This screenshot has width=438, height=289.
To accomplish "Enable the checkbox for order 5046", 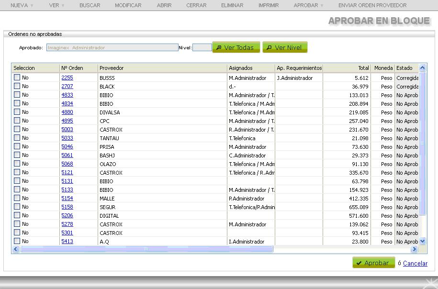I will coord(17,146).
